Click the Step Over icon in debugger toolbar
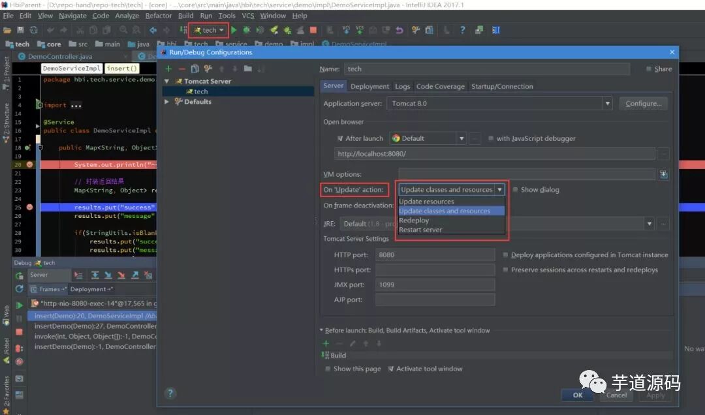Screen dimensions: 705x415 (95, 275)
